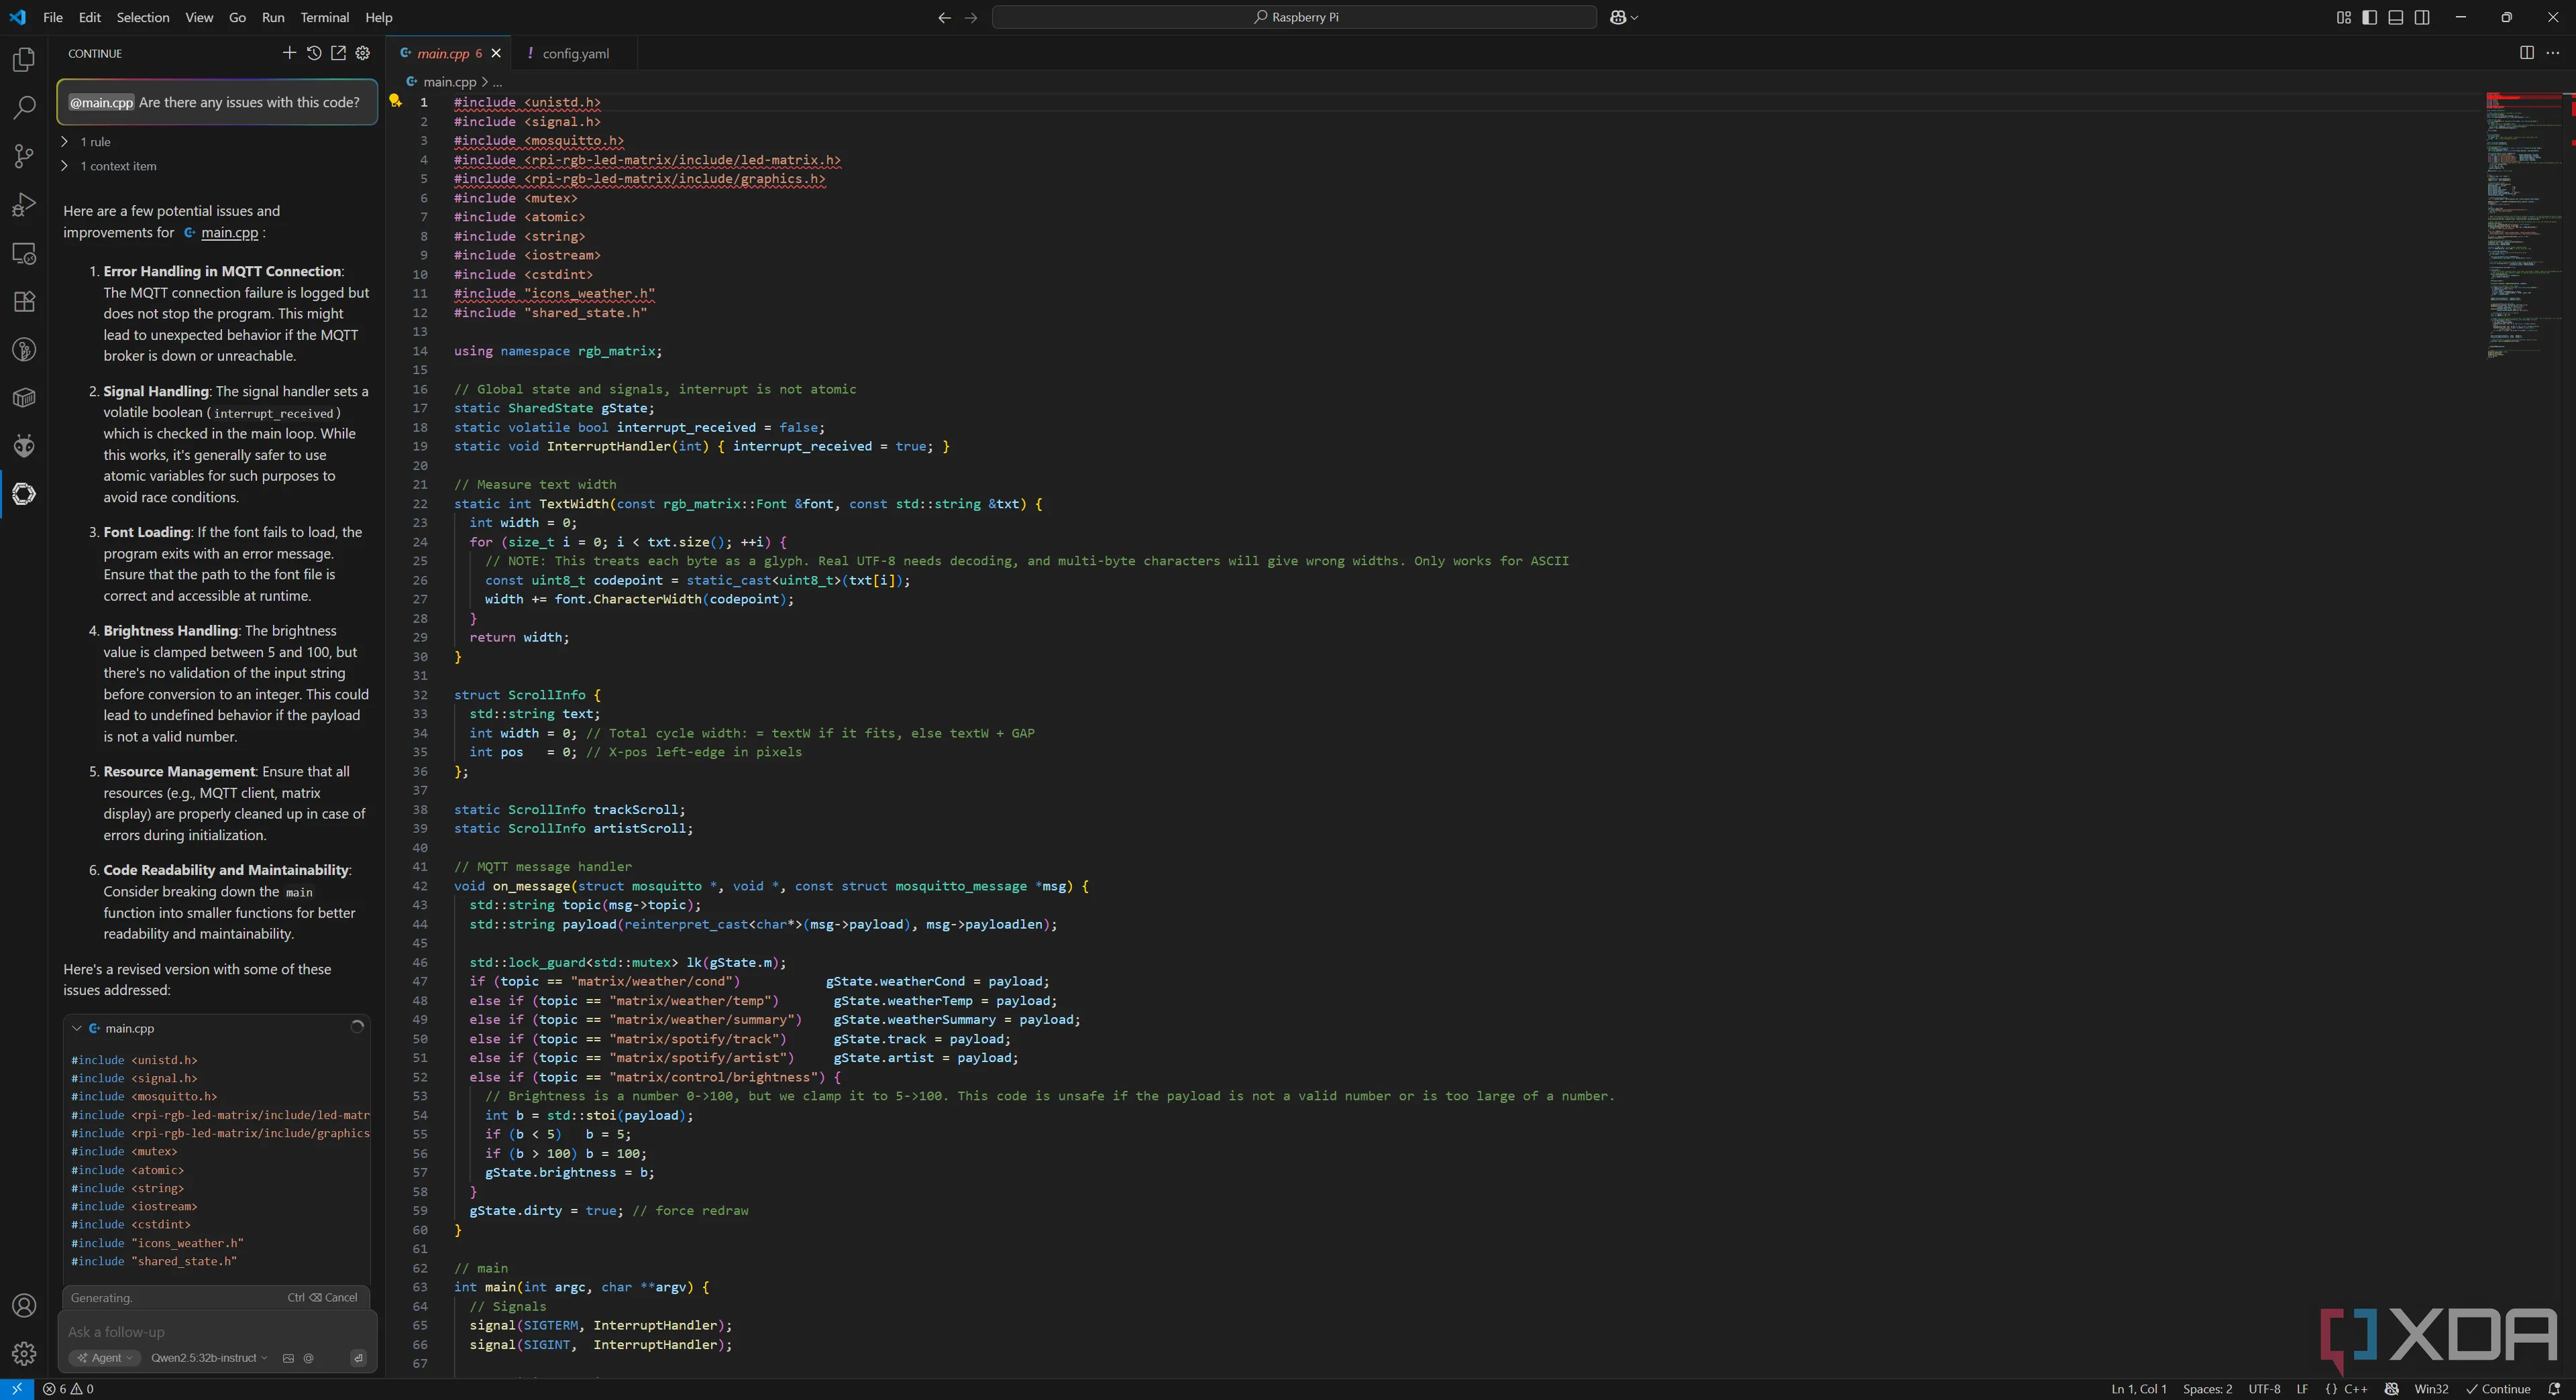Open Continue chat in full screen
The image size is (2576, 1400).
point(338,53)
